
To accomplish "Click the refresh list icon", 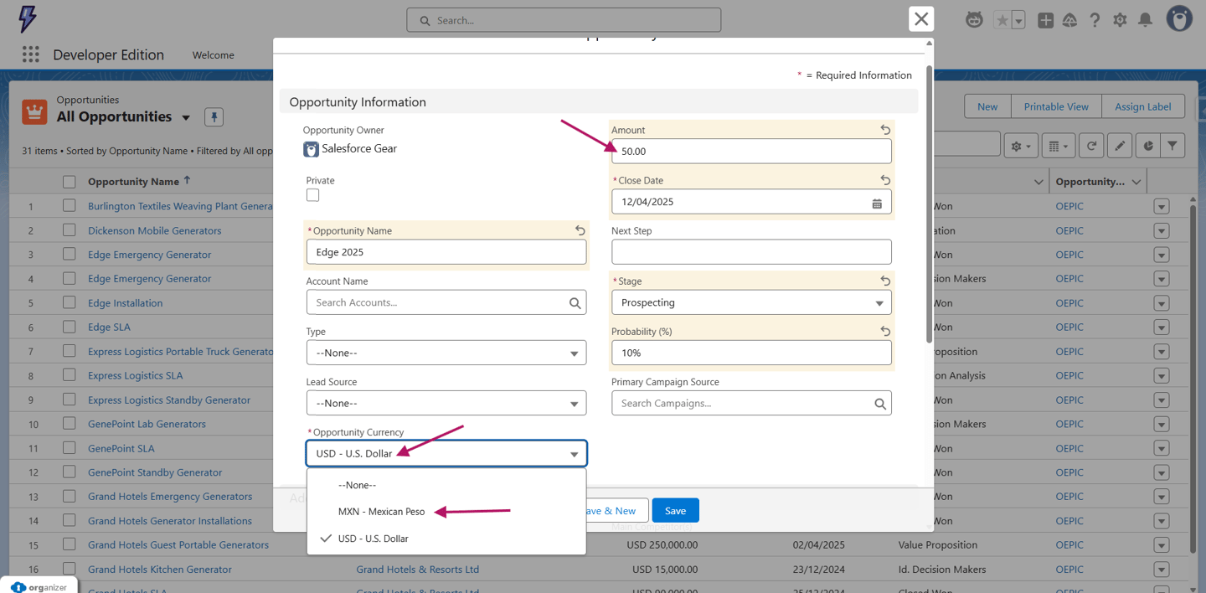I will click(x=1091, y=146).
